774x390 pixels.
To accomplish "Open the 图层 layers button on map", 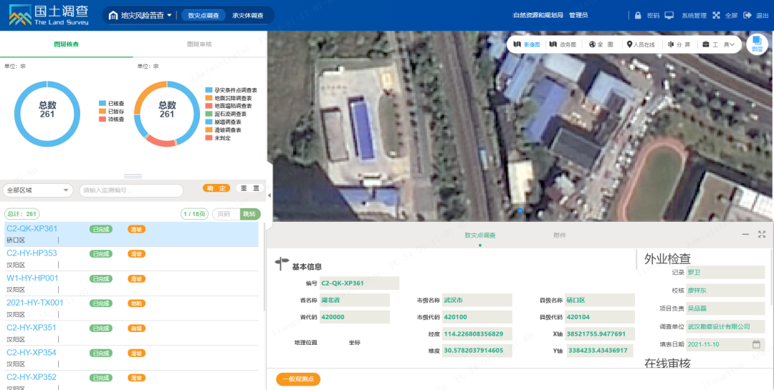I will tap(757, 44).
